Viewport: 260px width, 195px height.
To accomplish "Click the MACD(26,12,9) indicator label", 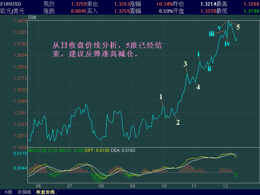I will click(x=42, y=150).
